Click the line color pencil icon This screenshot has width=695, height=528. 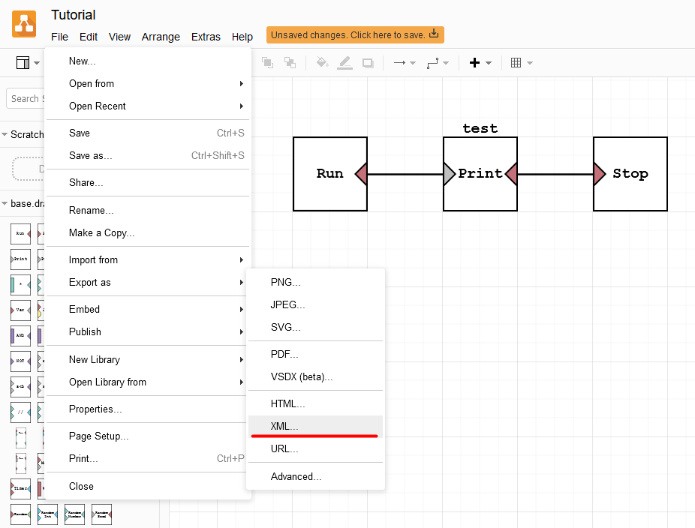click(344, 63)
